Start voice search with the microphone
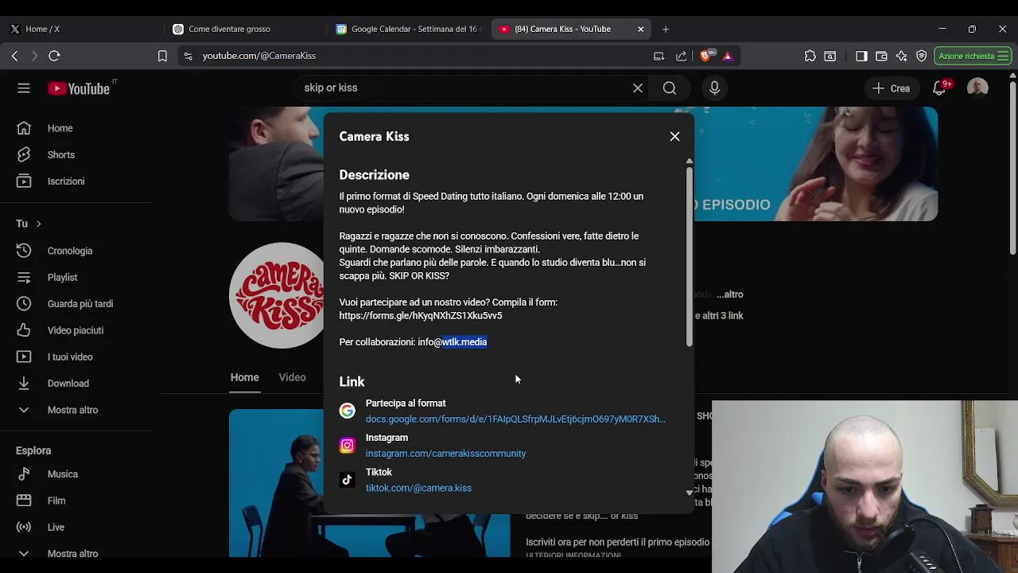Screen dimensions: 1018x573 714,88
